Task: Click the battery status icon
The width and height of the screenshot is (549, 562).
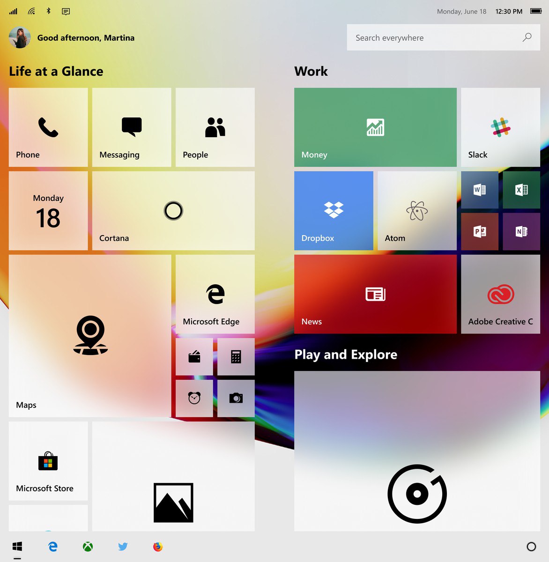Action: (536, 11)
